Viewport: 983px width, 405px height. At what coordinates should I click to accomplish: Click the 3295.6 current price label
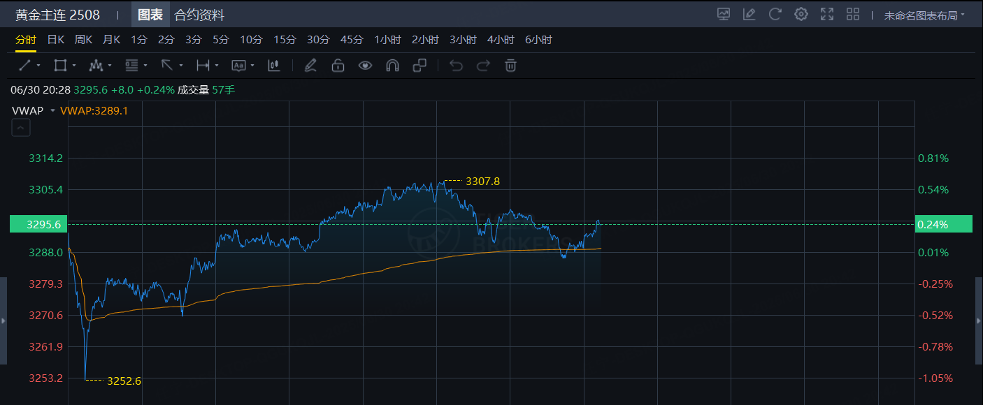coord(38,224)
